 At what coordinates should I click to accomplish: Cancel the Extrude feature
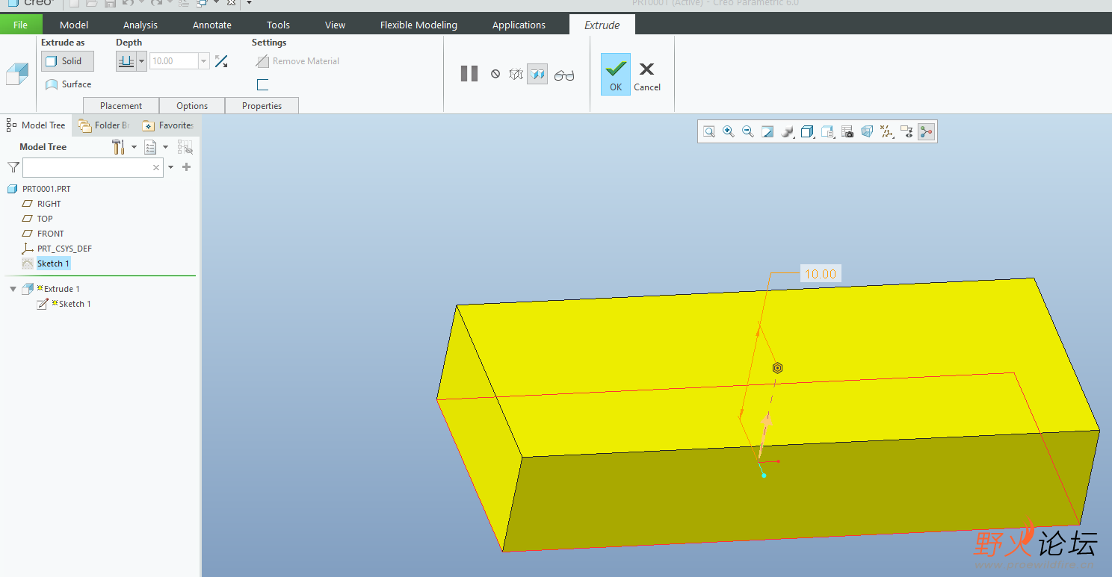[647, 75]
